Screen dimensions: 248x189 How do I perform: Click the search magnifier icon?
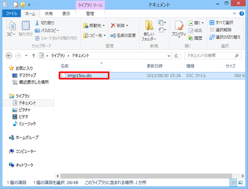237,56
